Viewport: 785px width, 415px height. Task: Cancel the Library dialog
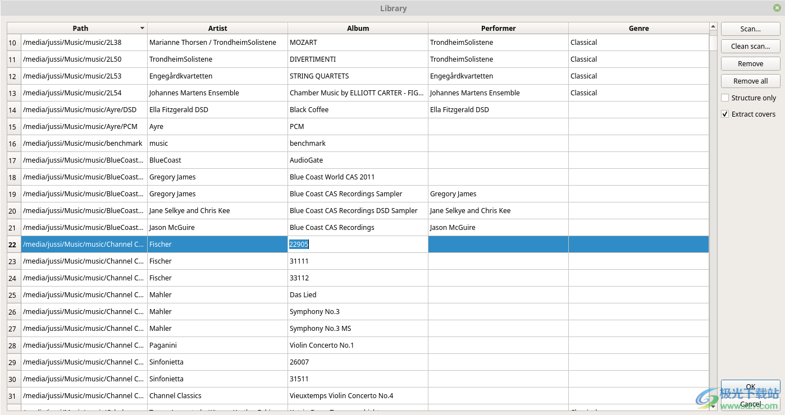750,404
